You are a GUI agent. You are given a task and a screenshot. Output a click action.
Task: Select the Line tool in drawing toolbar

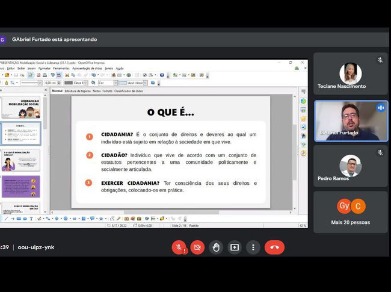[7, 219]
